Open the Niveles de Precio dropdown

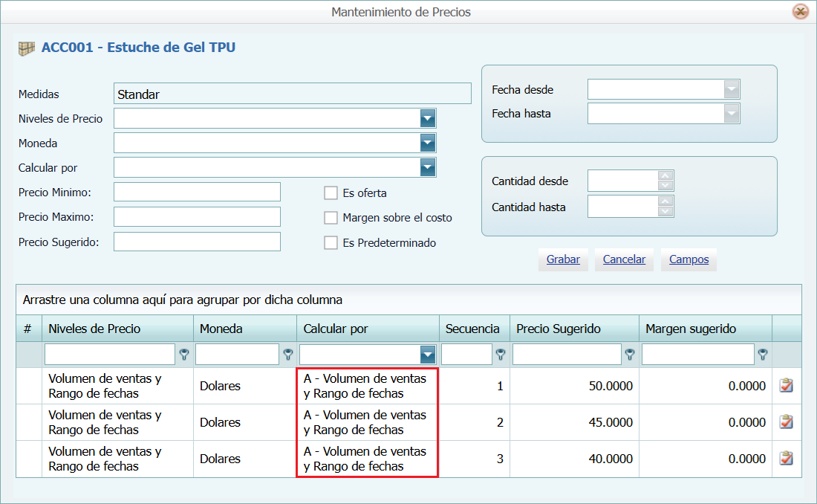pyautogui.click(x=427, y=117)
